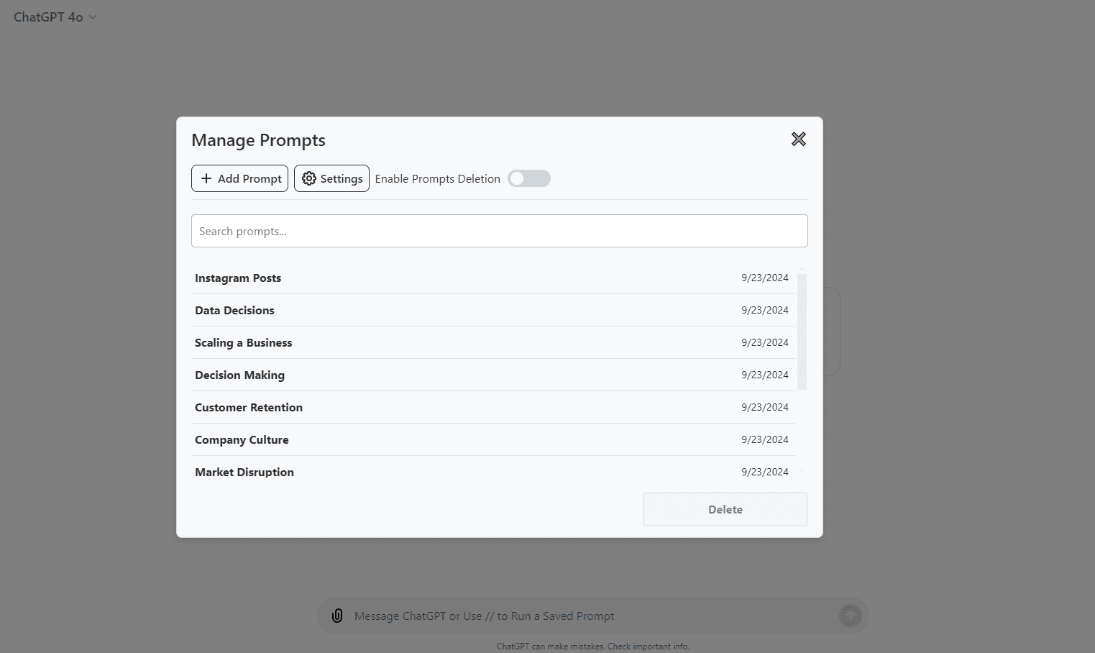1095x653 pixels.
Task: Click the down chevron next to Market Disruption date
Action: pos(801,472)
